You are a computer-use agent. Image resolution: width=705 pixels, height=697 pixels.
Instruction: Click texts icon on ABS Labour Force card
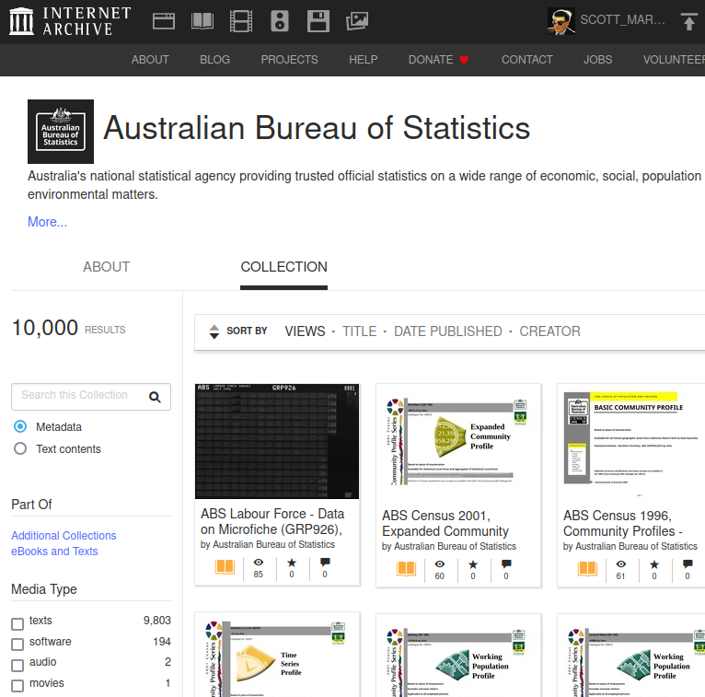tap(225, 566)
